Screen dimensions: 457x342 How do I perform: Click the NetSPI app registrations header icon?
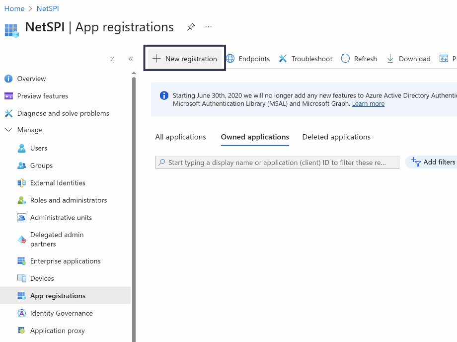click(x=11, y=31)
